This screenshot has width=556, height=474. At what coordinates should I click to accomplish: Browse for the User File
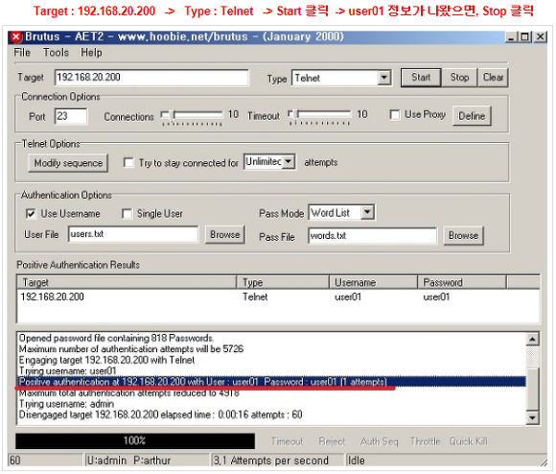point(225,234)
